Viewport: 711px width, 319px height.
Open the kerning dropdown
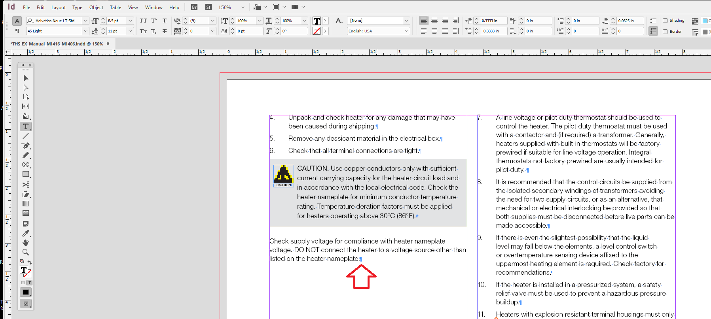click(x=212, y=21)
